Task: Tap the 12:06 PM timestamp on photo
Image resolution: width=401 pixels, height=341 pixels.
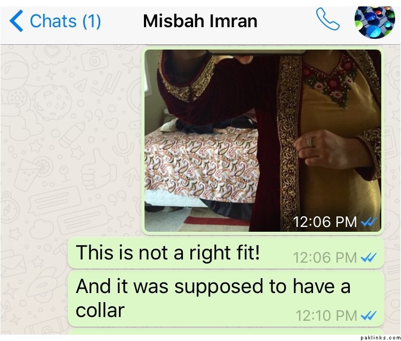Action: point(325,222)
